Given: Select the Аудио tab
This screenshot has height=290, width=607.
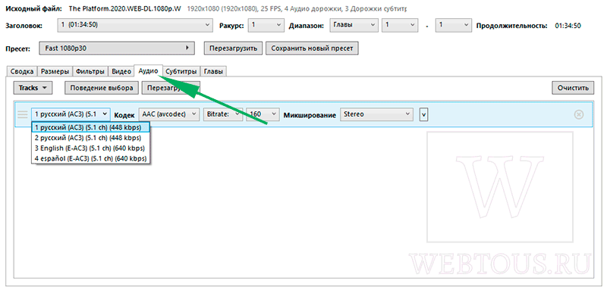Looking at the screenshot, I should tap(148, 70).
